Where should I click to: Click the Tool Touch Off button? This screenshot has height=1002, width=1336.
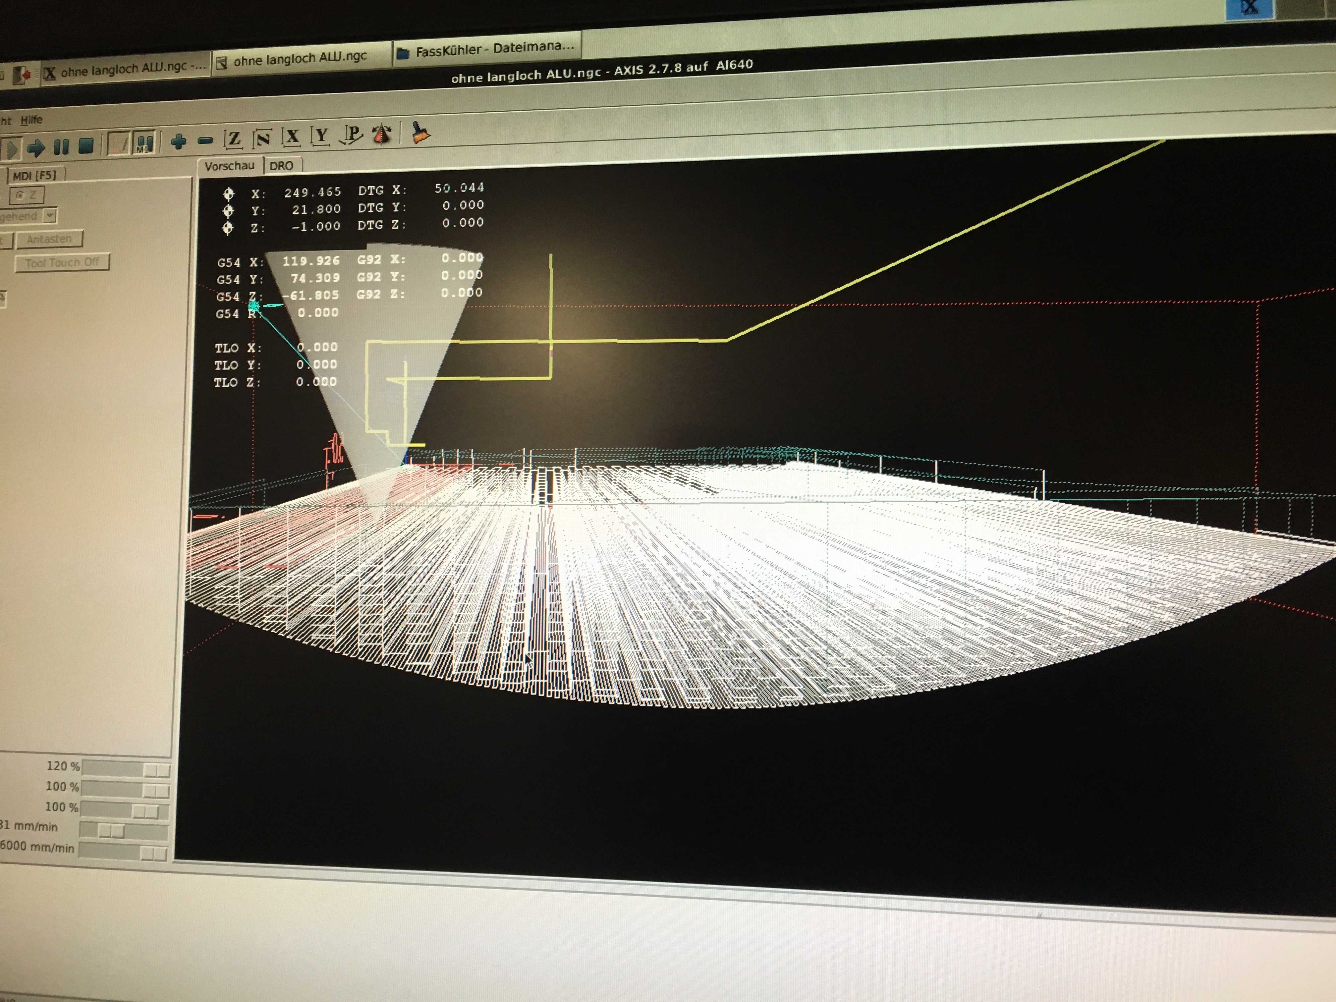pos(62,263)
